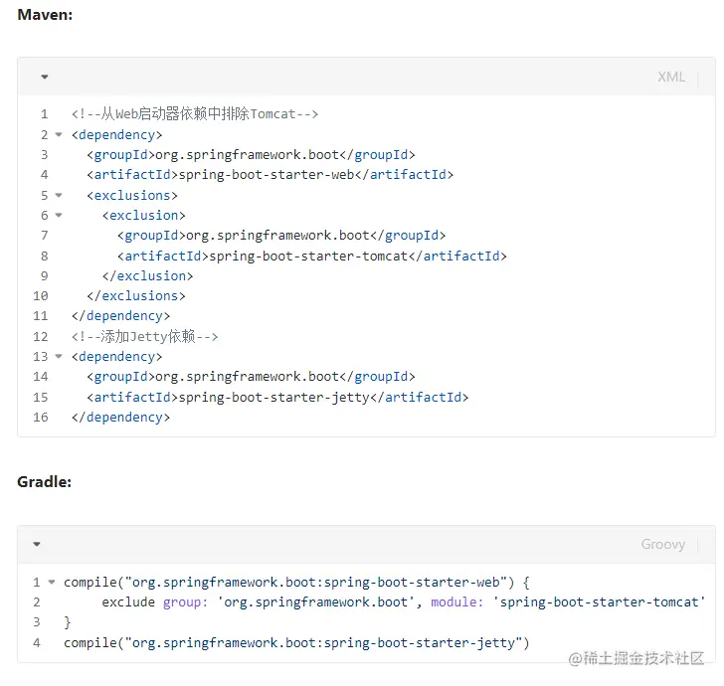Screen dimensions: 724x686
Task: Click line number 1 in XML block
Action: [45, 114]
